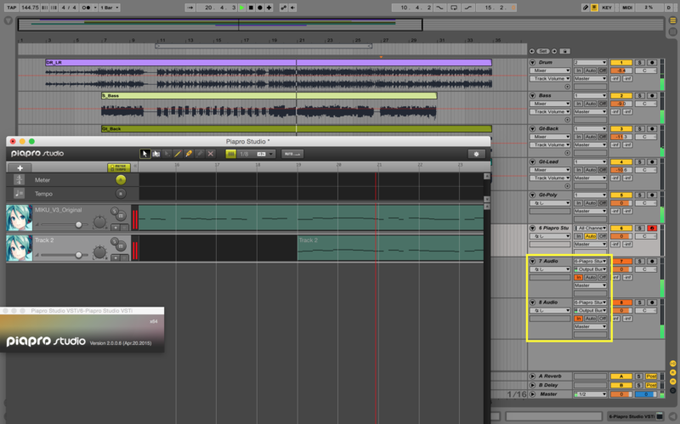The image size is (680, 424).
Task: Click the MIDI map mode button
Action: coord(627,8)
